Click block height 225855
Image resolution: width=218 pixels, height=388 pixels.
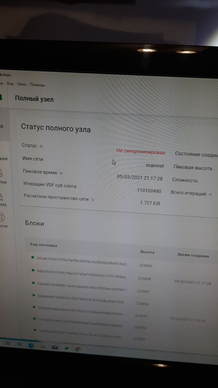click(x=141, y=316)
